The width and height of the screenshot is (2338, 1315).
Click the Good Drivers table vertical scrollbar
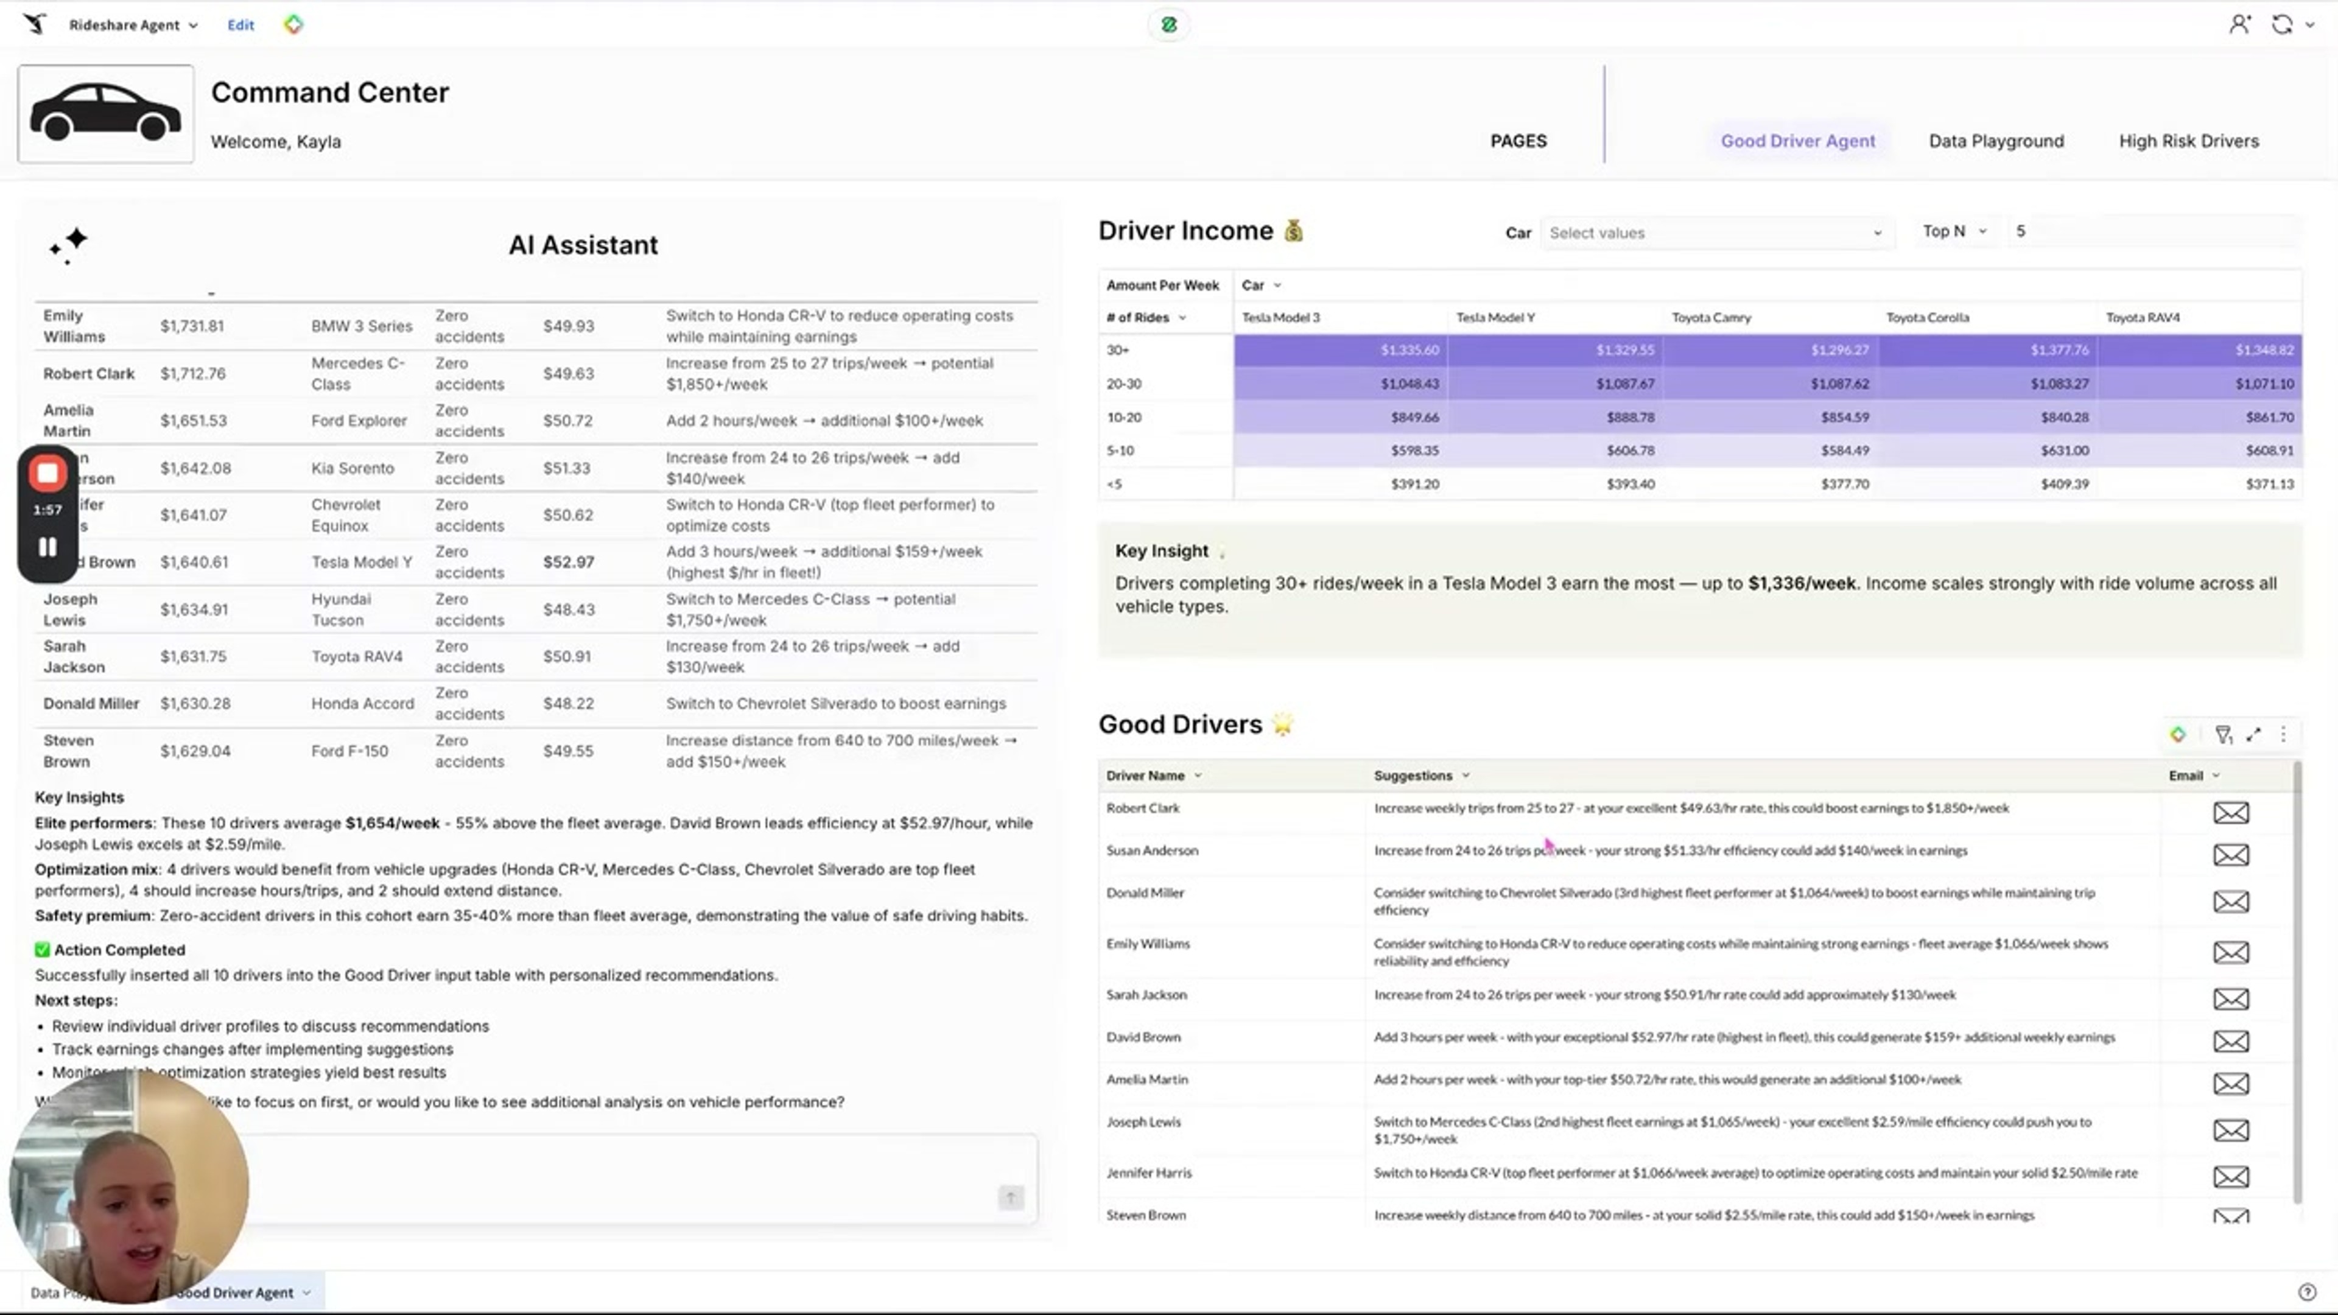pos(2297,983)
